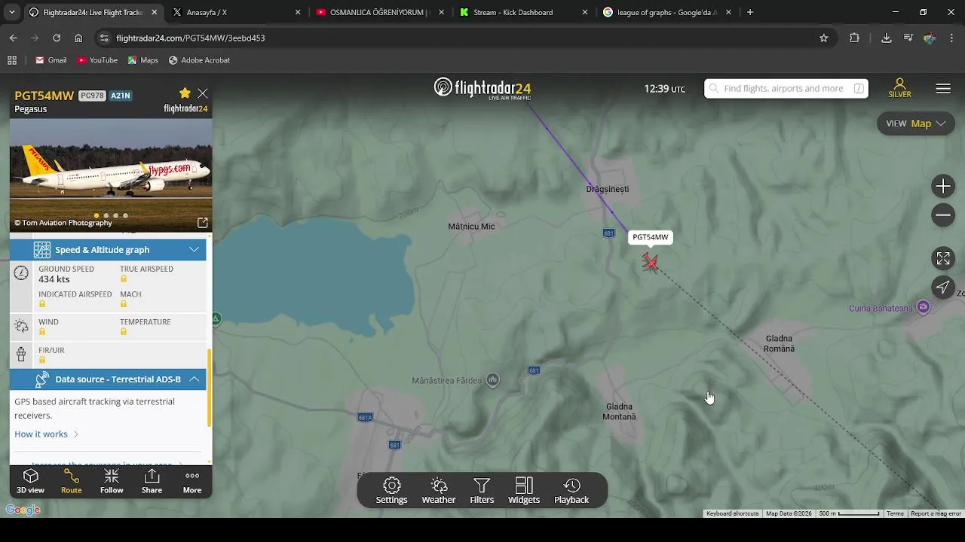Open the browser Extensions menu

(x=854, y=38)
